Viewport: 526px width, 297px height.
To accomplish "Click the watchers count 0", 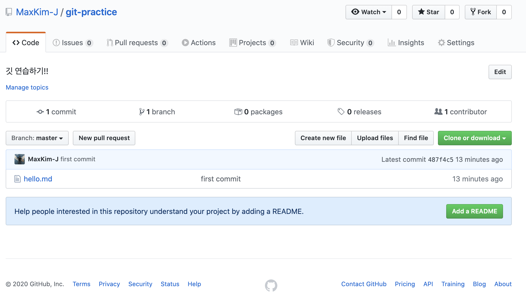I will [x=399, y=12].
